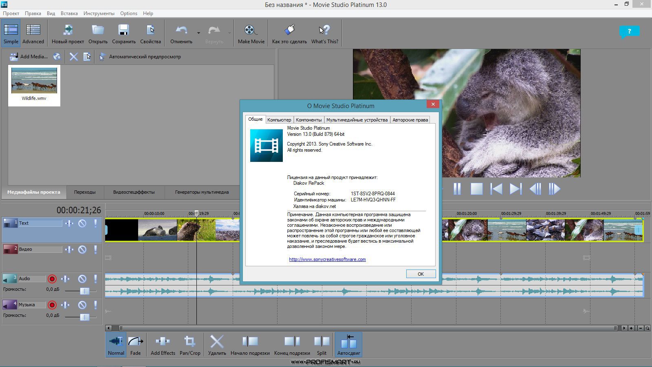Switch to Advanced editing mode
The image size is (652, 367).
[x=33, y=33]
